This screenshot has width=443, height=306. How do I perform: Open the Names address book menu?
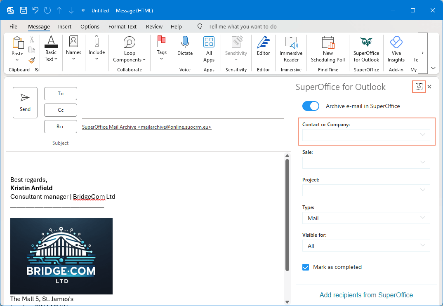pos(73,49)
